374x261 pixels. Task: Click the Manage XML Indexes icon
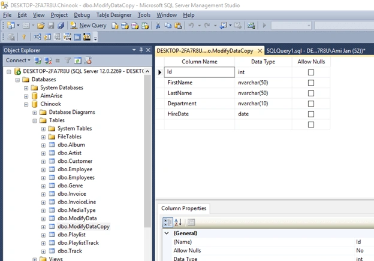pyautogui.click(x=67, y=37)
